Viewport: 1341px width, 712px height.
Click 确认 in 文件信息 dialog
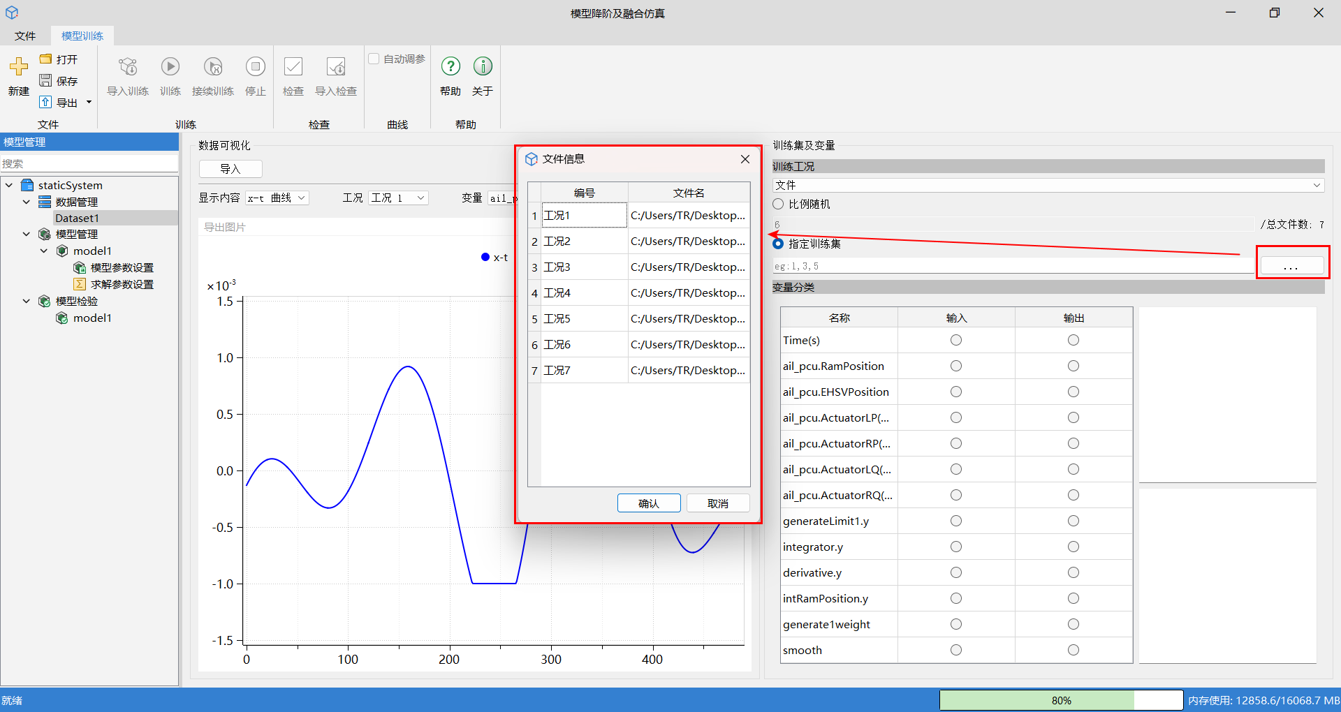pos(649,503)
